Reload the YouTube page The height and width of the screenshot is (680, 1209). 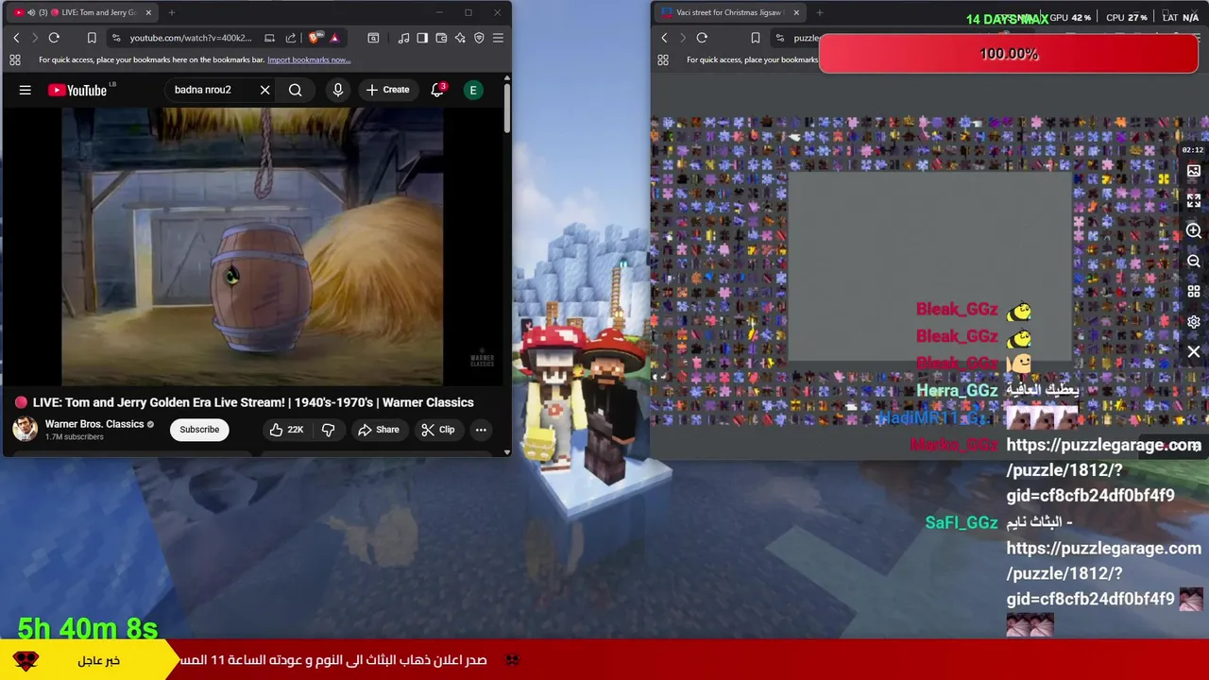click(54, 38)
